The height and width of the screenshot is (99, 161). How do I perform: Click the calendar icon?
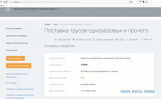coord(94,39)
